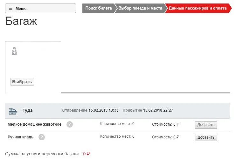Open help icon for Ручная кладь

click(x=42, y=137)
